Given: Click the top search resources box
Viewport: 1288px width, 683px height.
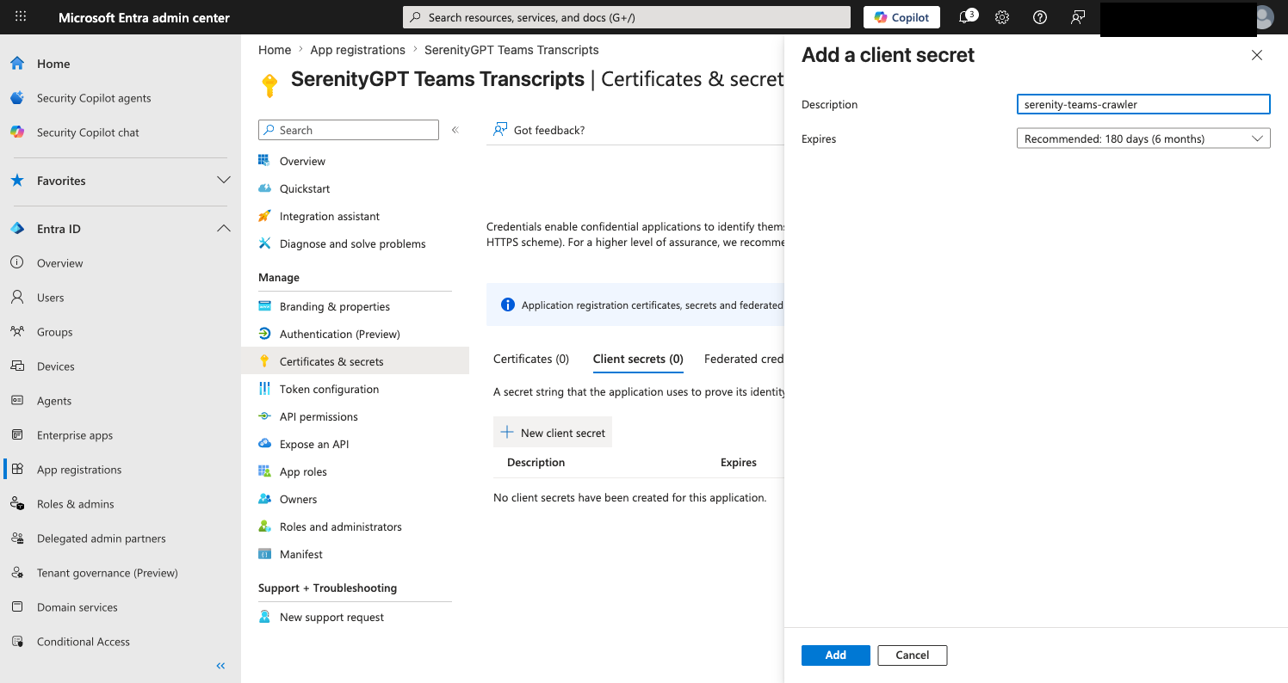Looking at the screenshot, I should click(x=627, y=17).
